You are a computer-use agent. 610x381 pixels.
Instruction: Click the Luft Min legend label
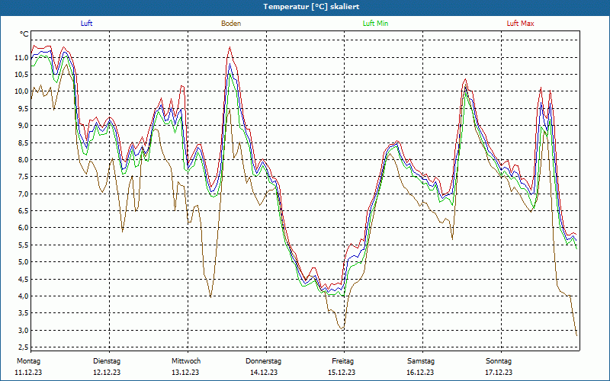(x=375, y=24)
